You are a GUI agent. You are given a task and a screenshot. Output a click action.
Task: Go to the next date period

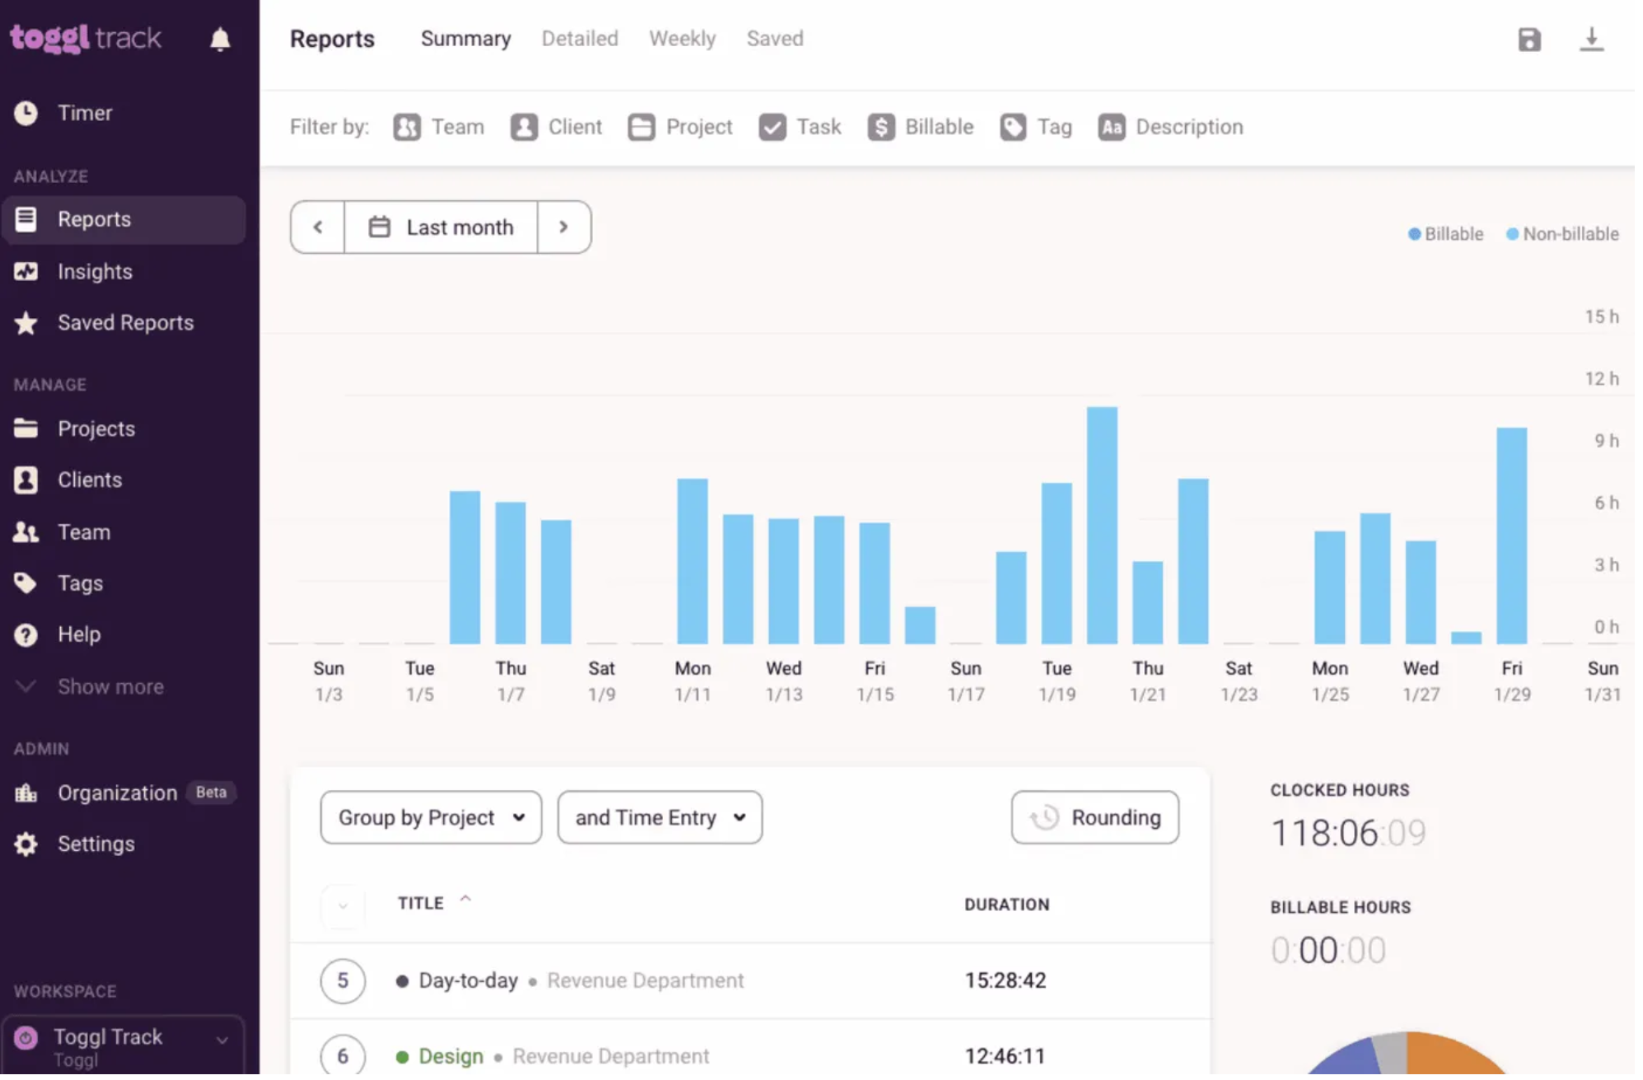coord(563,227)
